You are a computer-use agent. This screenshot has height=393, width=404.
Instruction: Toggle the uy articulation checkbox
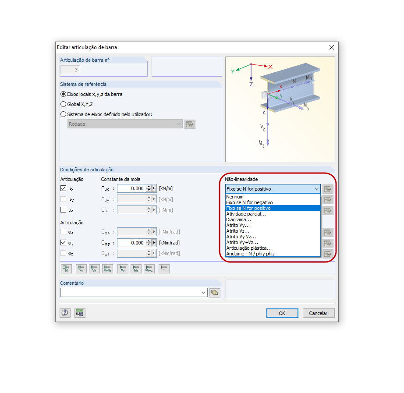[64, 199]
